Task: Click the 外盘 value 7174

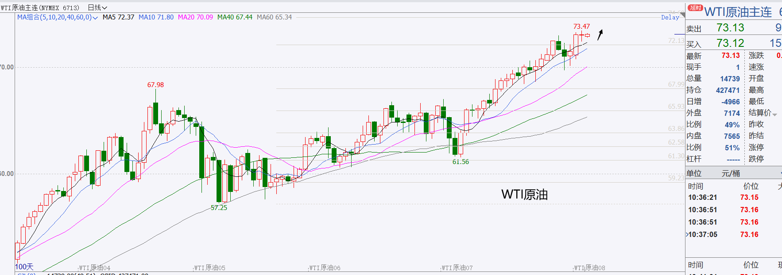Action: click(732, 113)
